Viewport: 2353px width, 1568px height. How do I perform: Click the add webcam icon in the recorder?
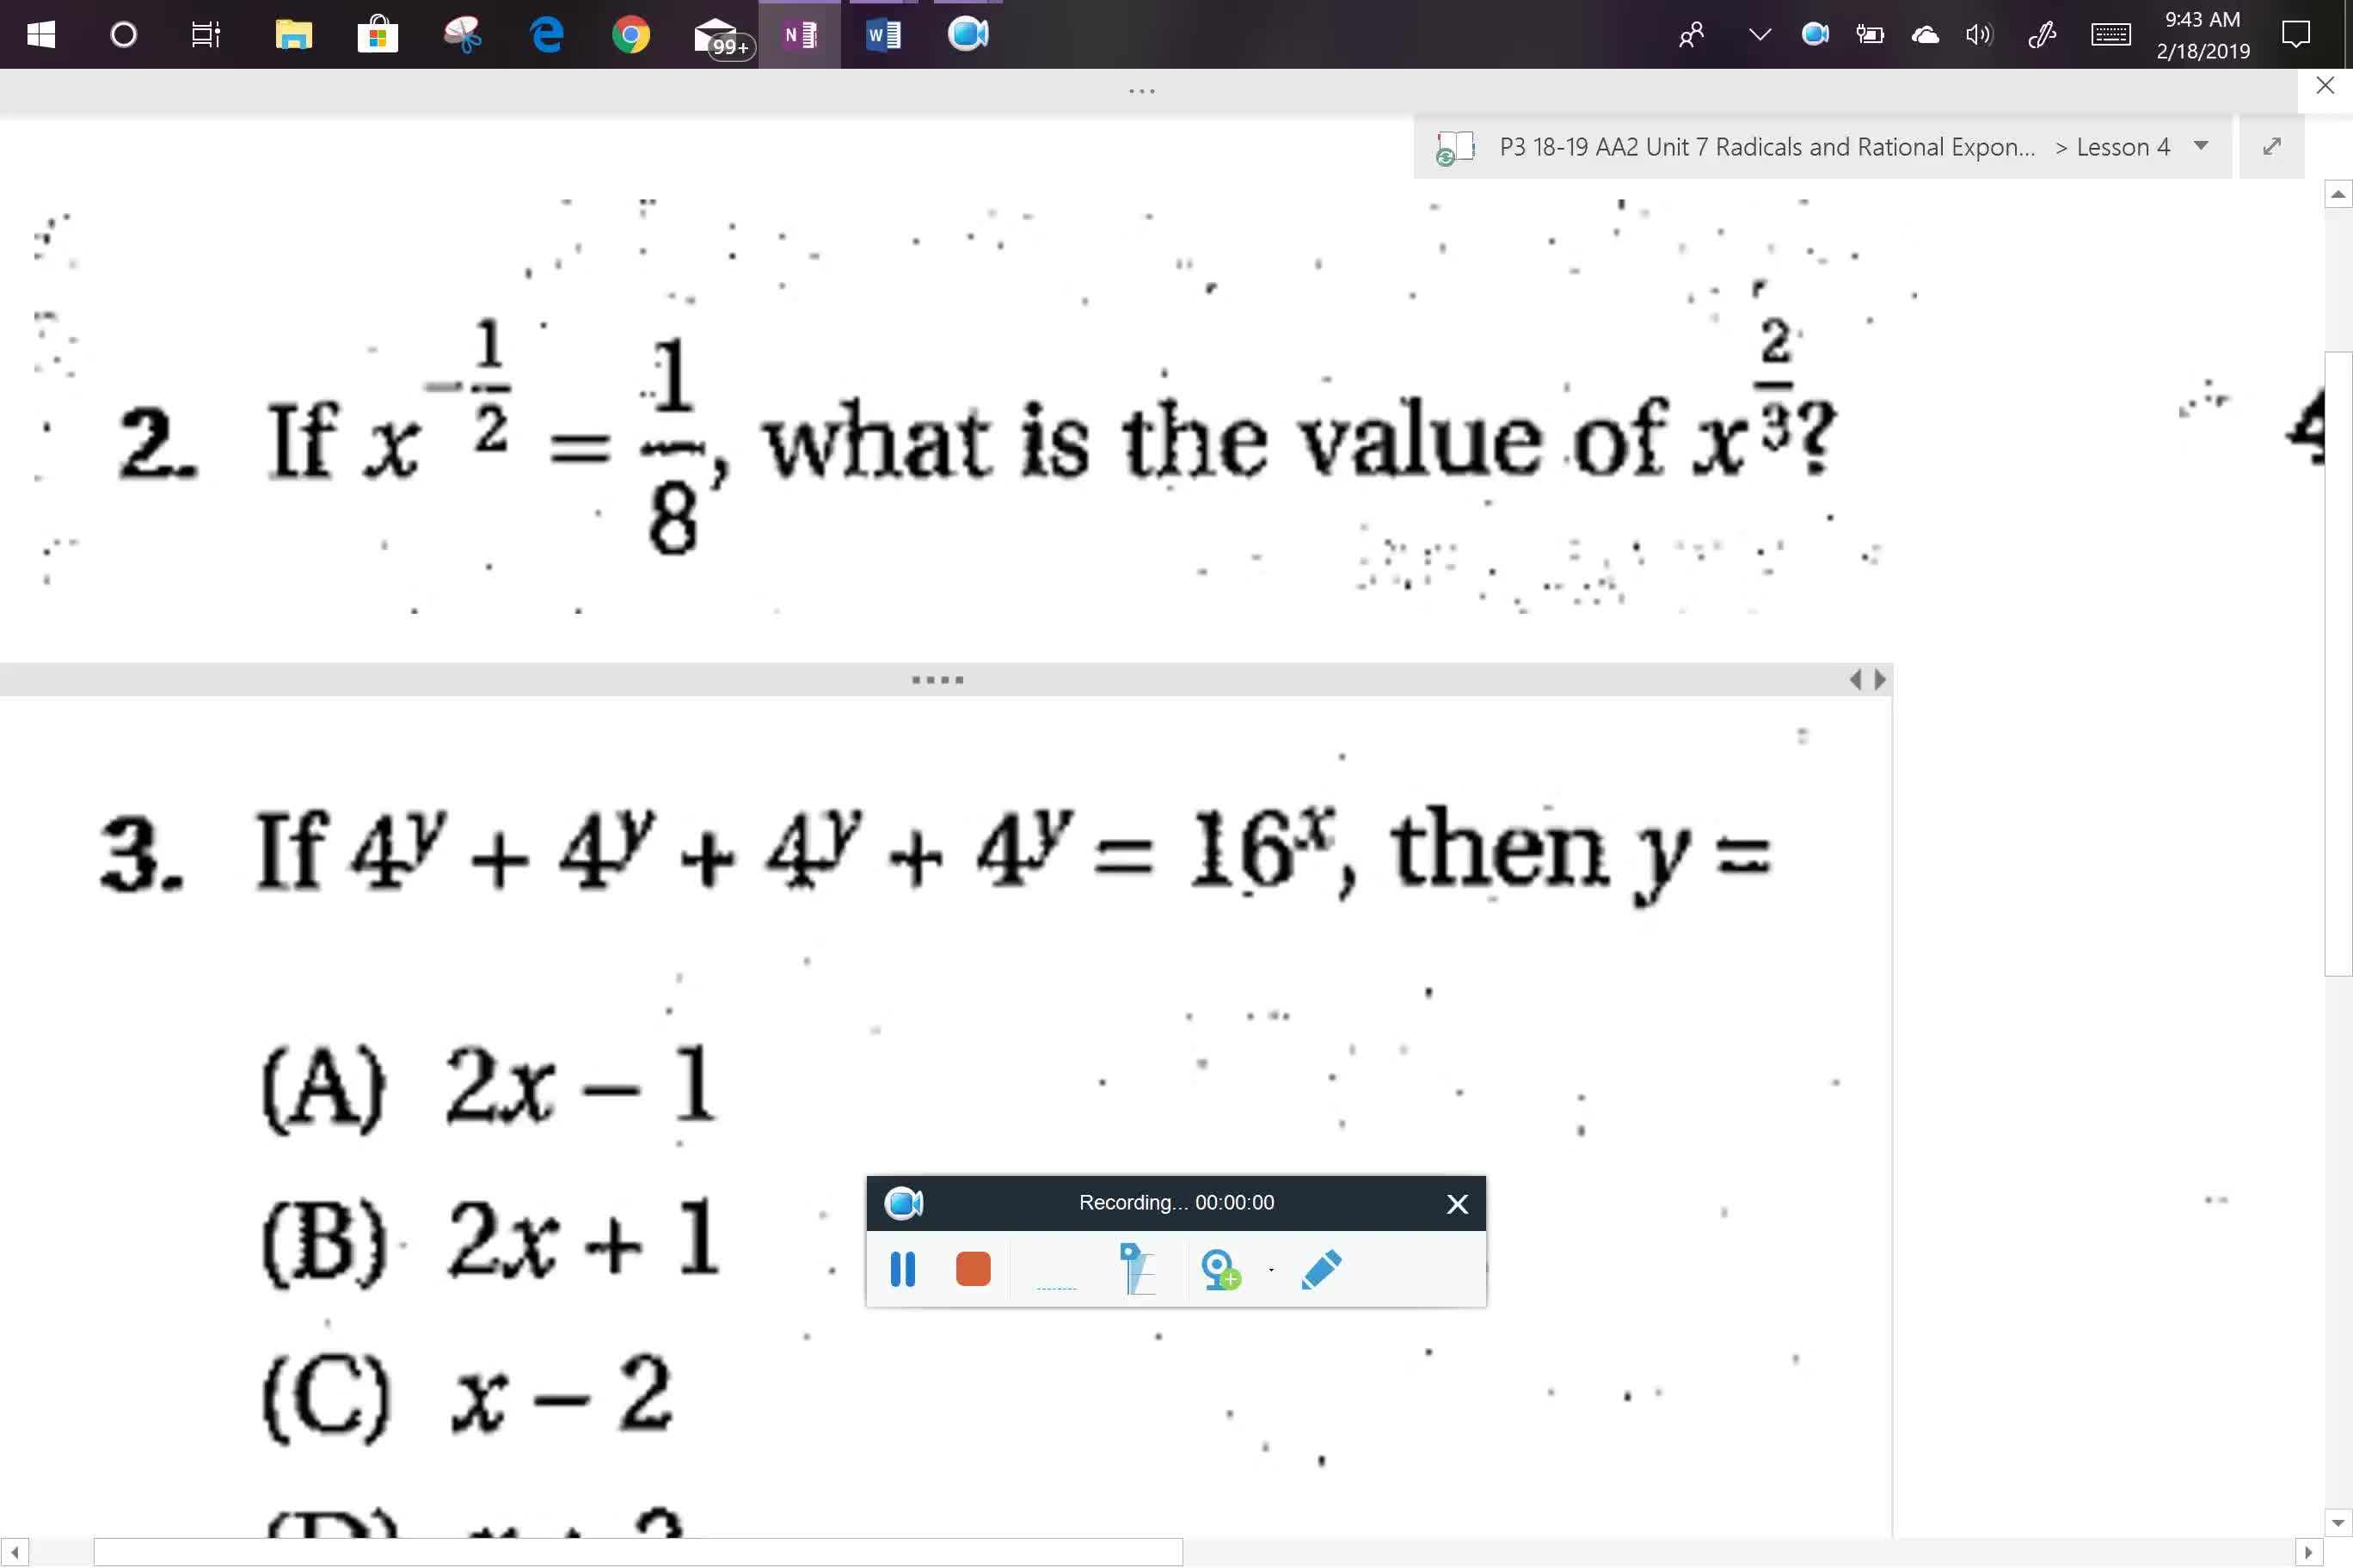(1220, 1270)
